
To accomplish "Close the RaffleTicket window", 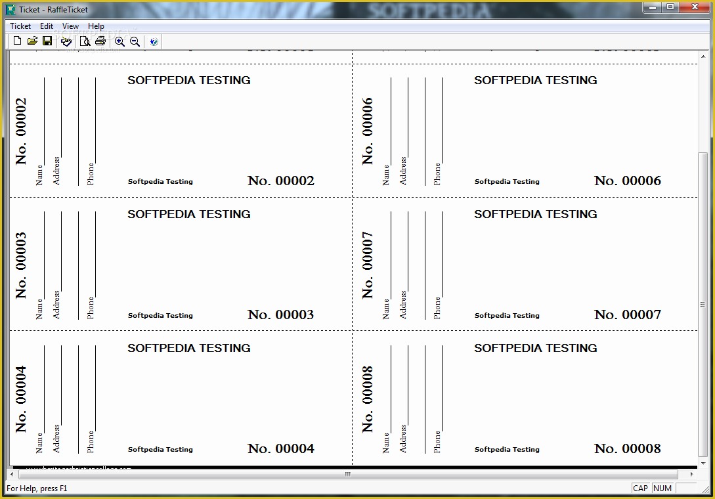I will tap(695, 7).
